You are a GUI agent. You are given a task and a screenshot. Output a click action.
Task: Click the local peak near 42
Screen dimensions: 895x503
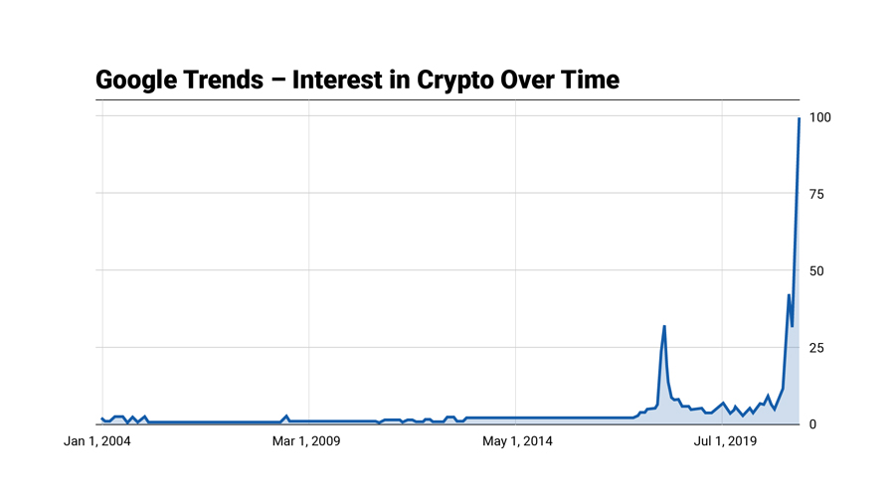pos(789,295)
